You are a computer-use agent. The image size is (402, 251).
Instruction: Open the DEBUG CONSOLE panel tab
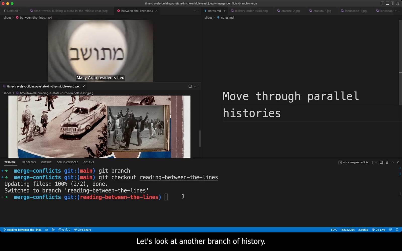pyautogui.click(x=67, y=162)
